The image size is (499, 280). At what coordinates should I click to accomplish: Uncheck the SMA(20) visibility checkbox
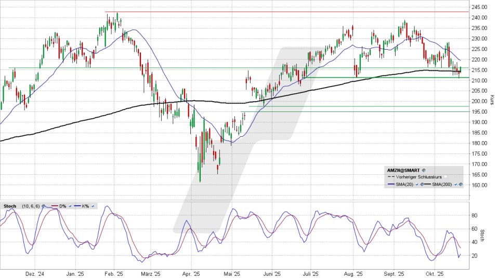pos(416,185)
